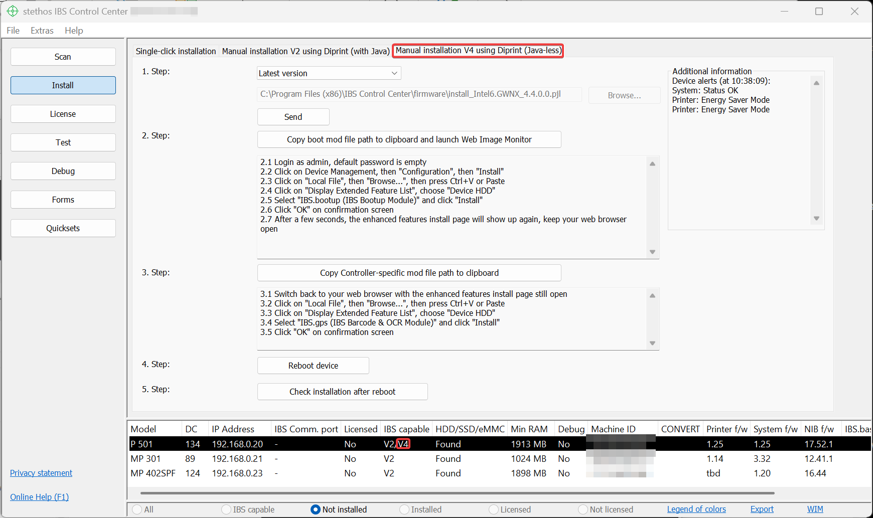
Task: Click the Reboot device button
Action: coord(313,366)
